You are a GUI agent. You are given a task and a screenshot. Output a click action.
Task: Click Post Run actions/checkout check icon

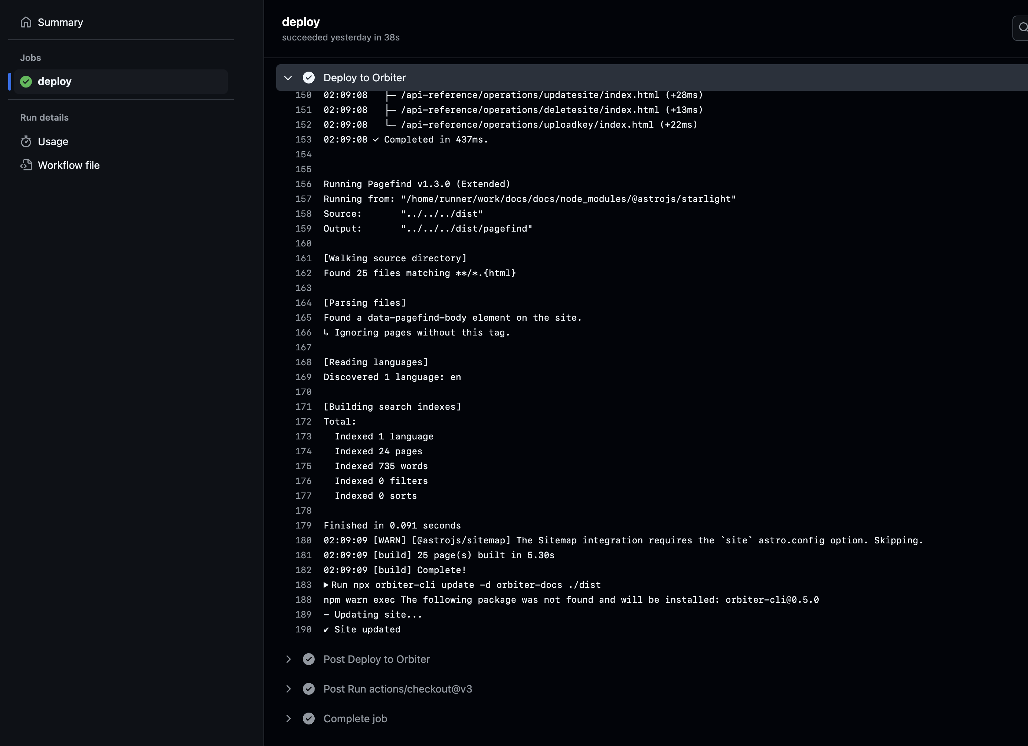(309, 689)
